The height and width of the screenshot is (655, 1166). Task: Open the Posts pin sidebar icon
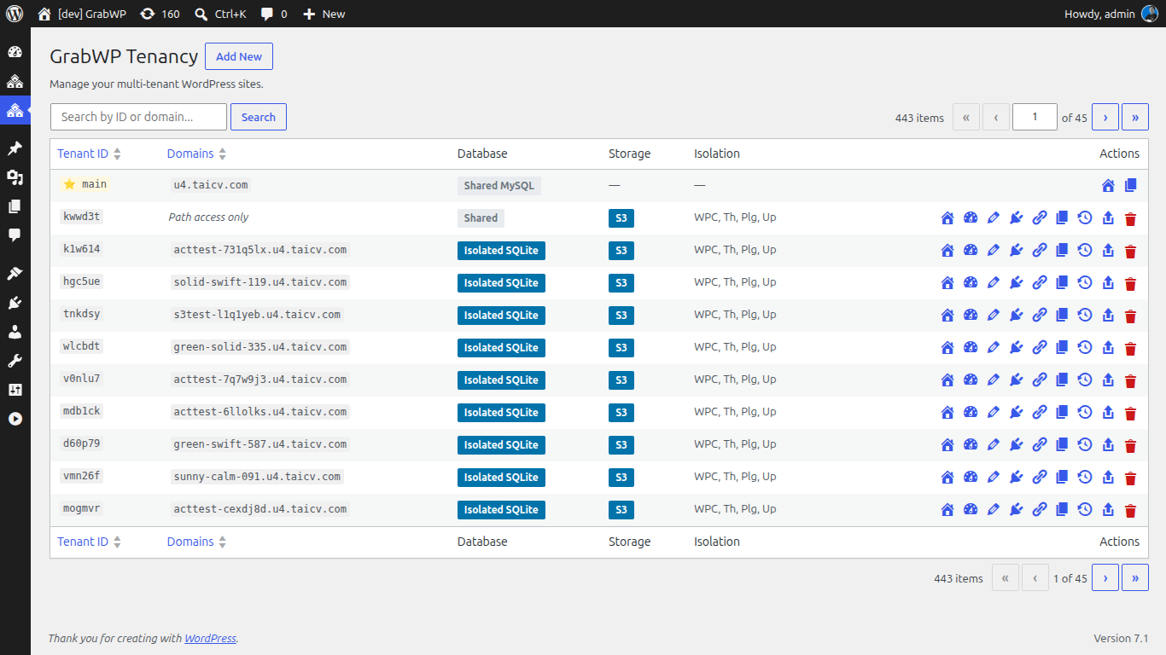point(15,148)
